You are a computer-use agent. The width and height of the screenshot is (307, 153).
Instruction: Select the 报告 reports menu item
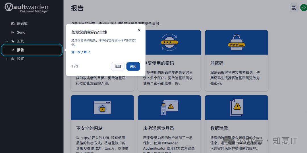coord(32,50)
